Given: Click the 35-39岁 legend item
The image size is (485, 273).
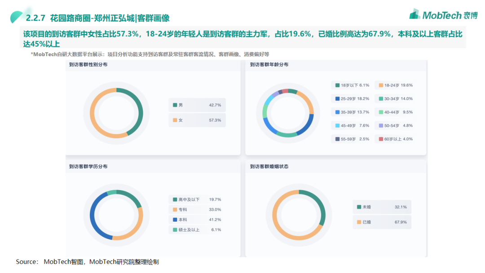Looking at the screenshot, I should [353, 112].
